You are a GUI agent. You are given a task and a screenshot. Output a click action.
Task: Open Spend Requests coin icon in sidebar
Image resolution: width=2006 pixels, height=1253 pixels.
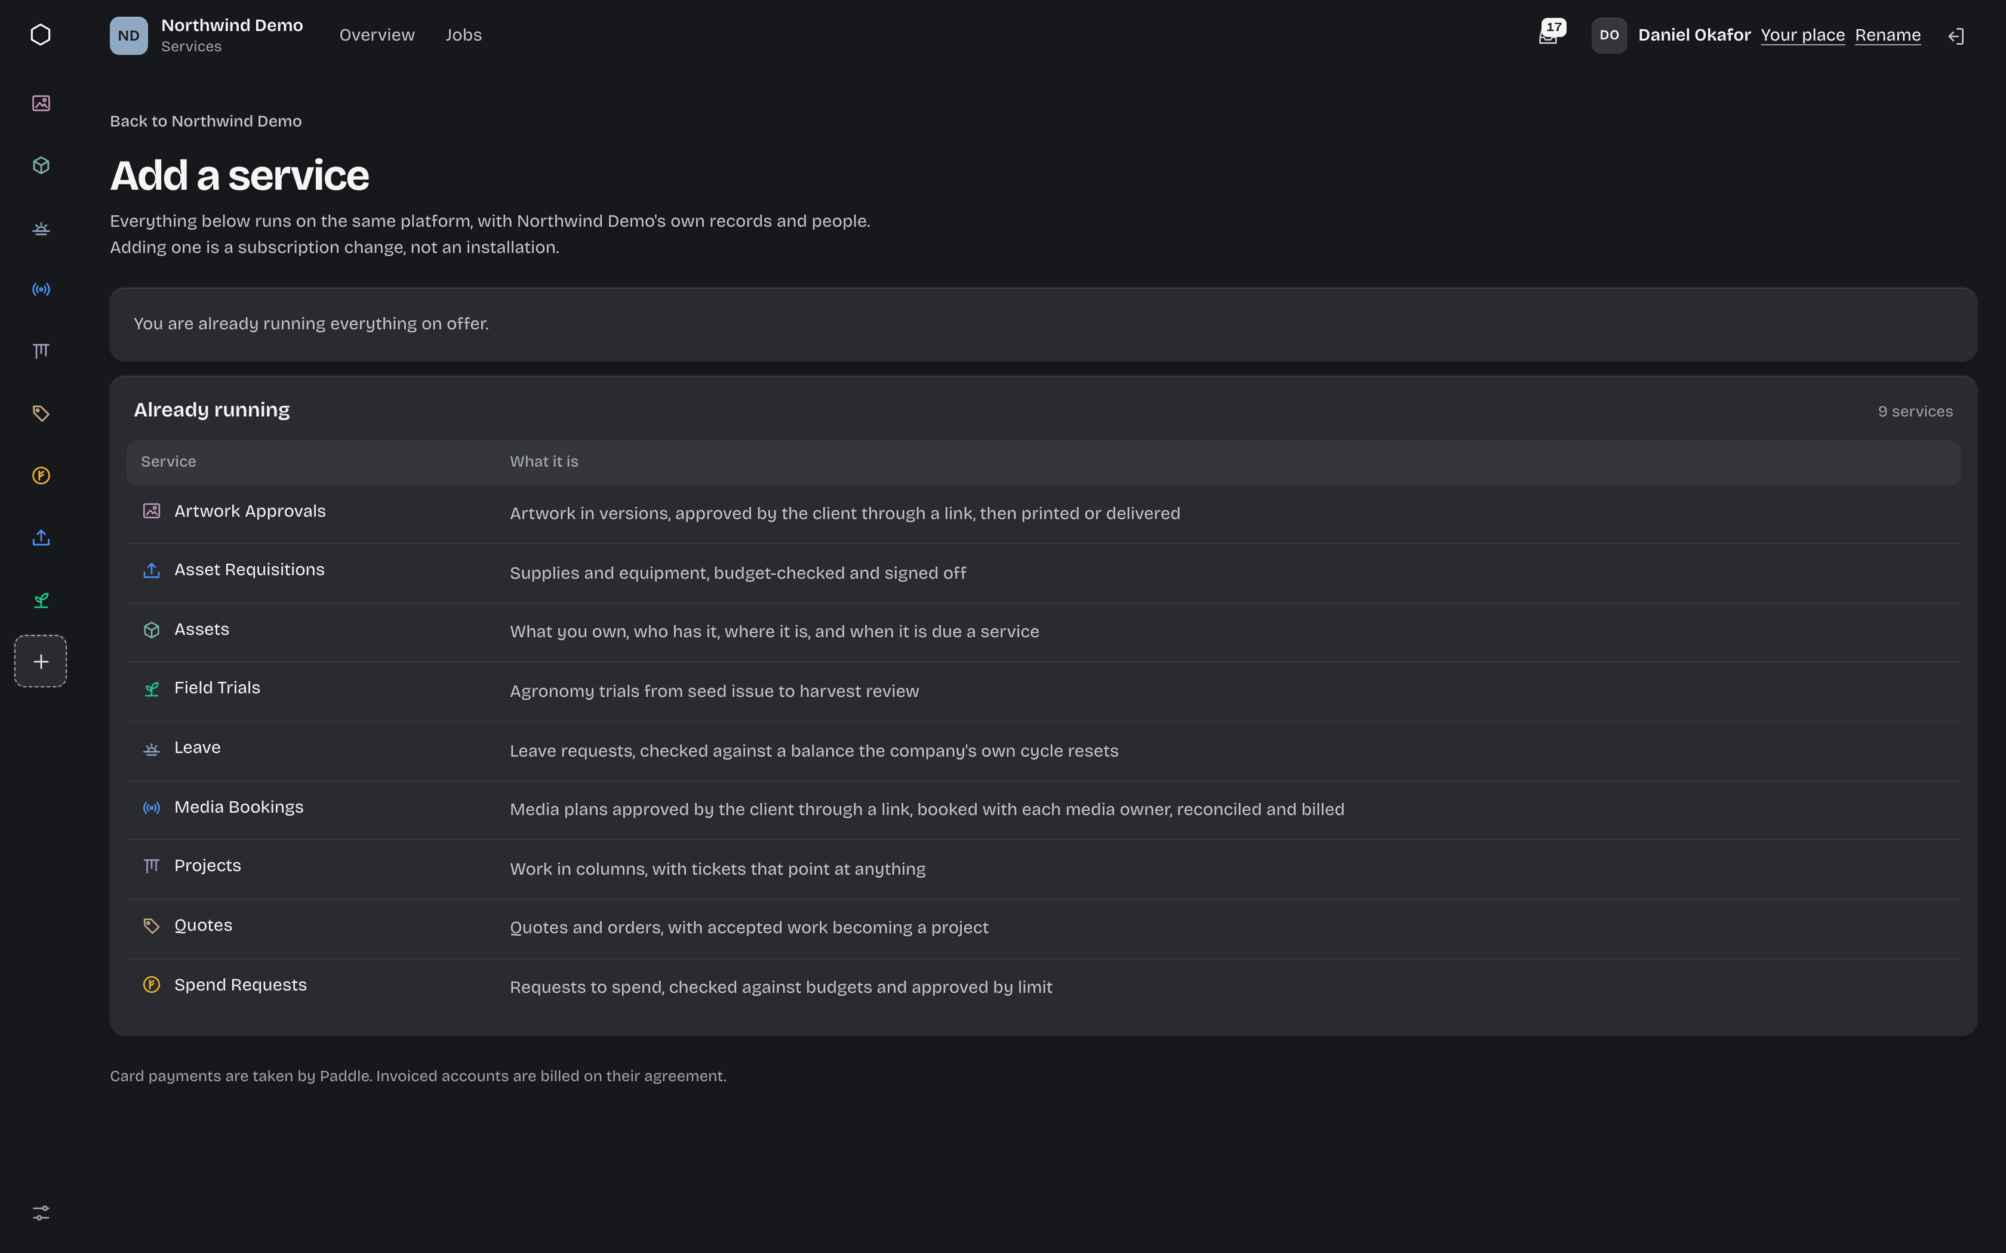point(41,476)
